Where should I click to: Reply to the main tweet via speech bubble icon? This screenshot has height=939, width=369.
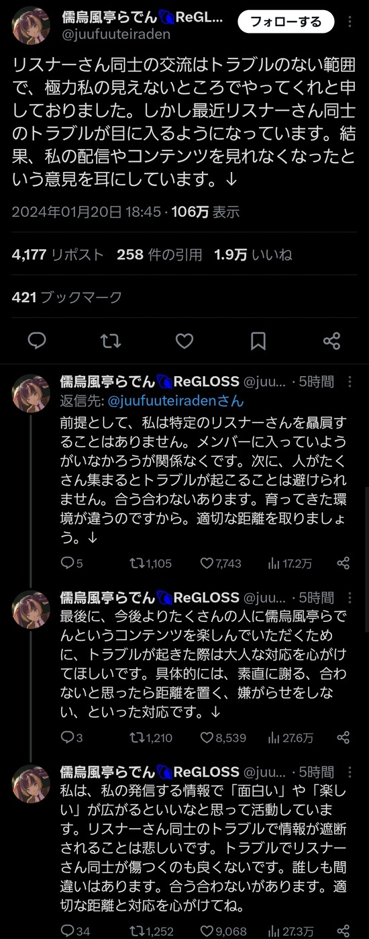(x=37, y=341)
